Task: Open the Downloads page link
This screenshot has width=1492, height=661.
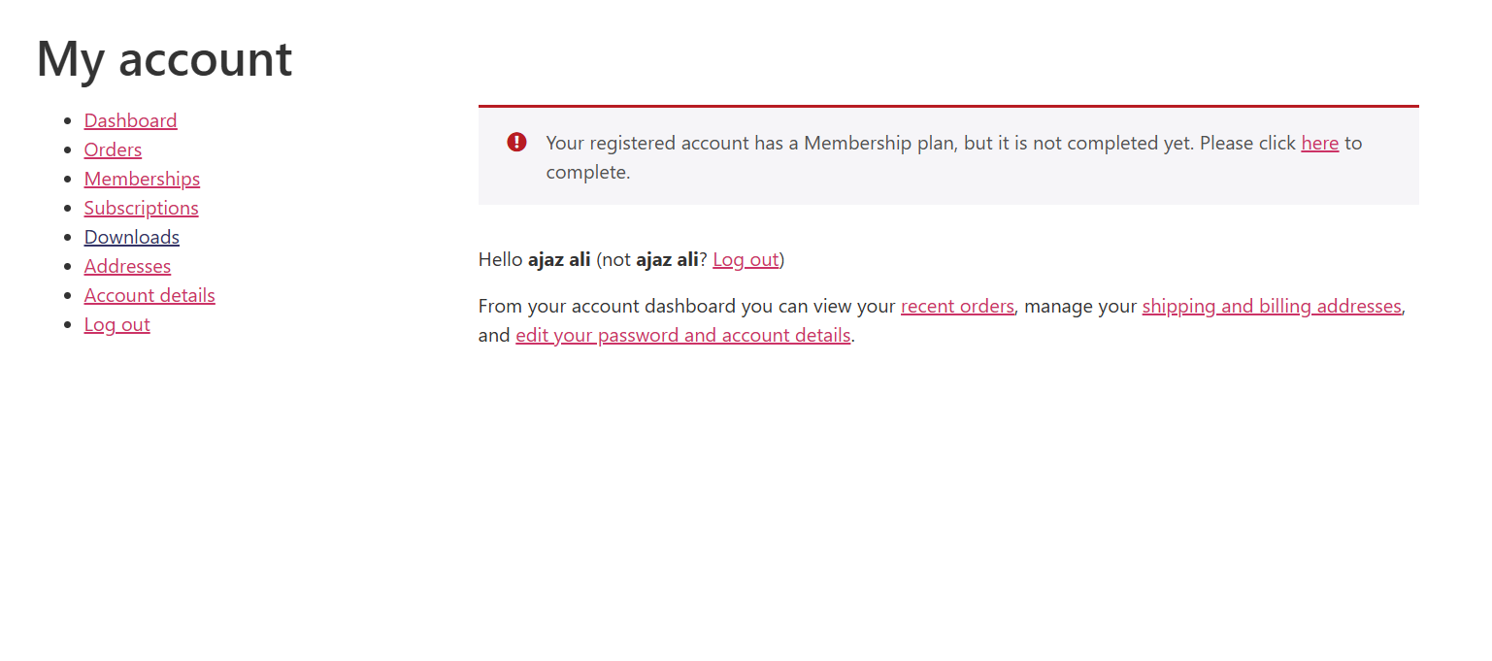Action: [132, 237]
